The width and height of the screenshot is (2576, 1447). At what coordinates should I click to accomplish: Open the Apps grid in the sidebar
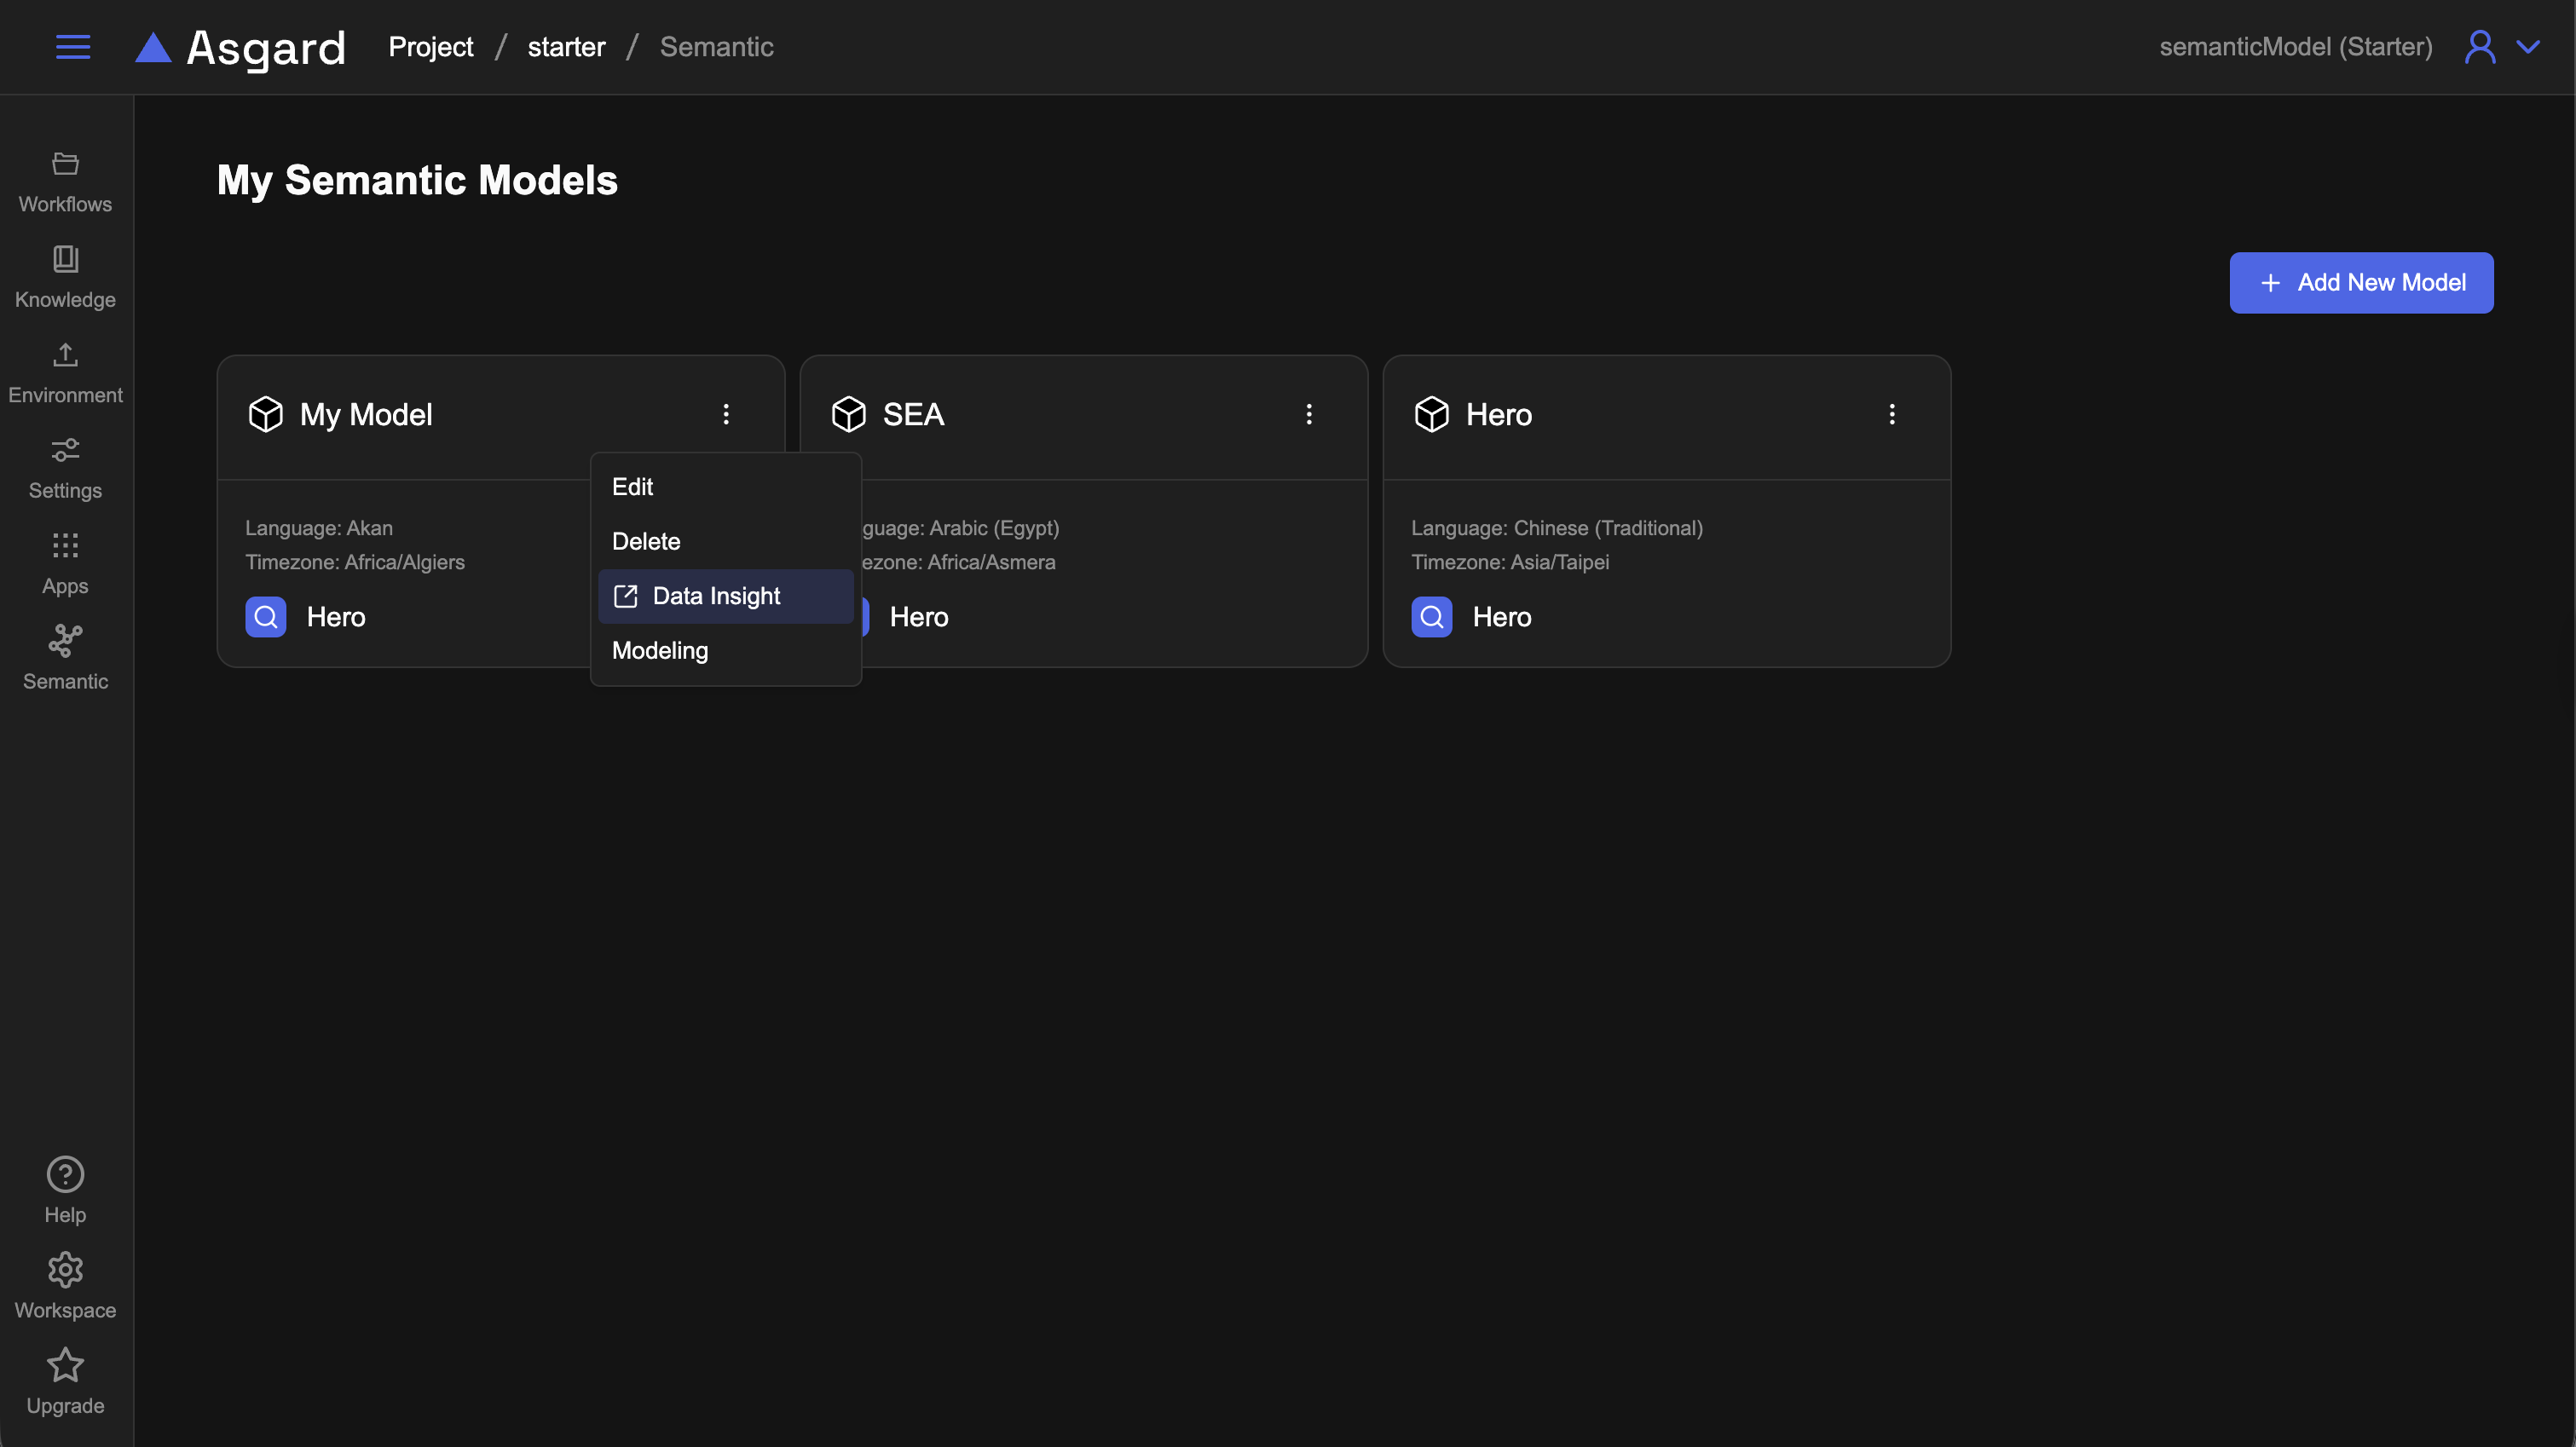pos(65,564)
